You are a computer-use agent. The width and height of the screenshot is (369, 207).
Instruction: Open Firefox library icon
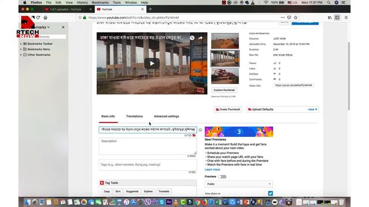[x=330, y=18]
